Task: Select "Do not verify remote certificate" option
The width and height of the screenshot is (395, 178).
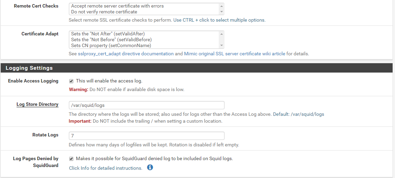Action: 104,12
